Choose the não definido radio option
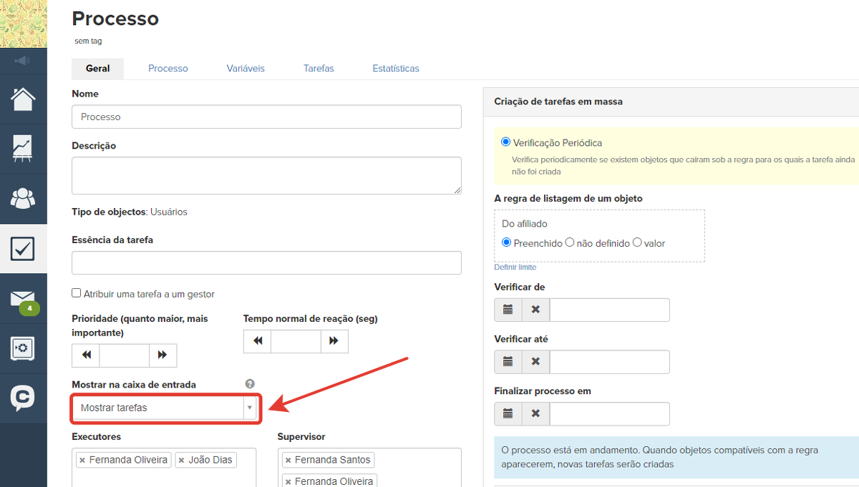 point(570,242)
